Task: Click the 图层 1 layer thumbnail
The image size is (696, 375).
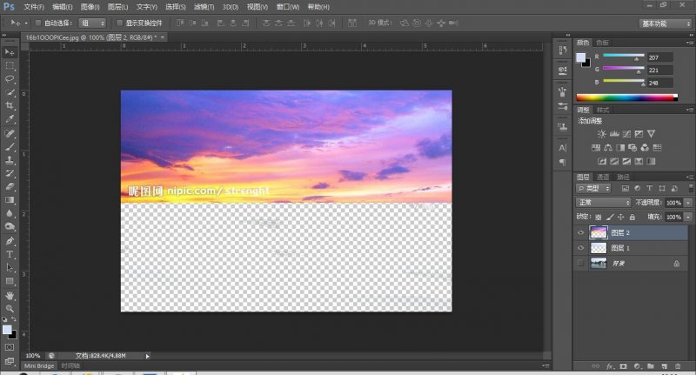Action: [599, 248]
